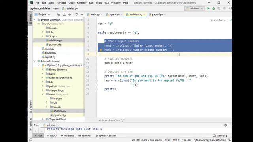This screenshot has width=253, height=142.
Task: Open the File menu
Action: [x=37, y=3]
